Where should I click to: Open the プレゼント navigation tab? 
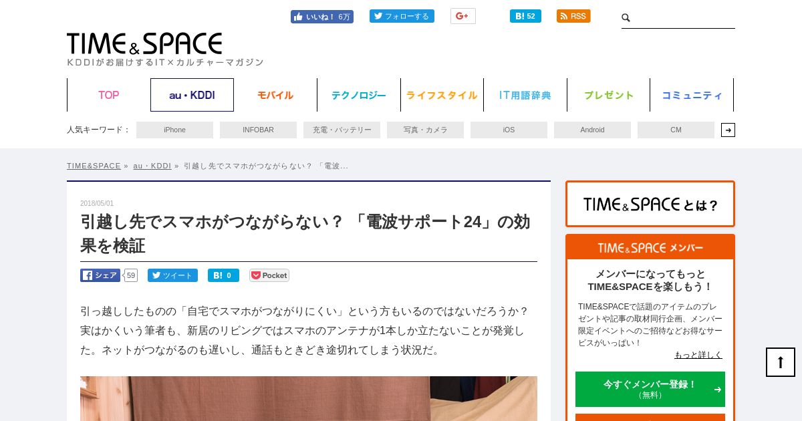pyautogui.click(x=609, y=95)
